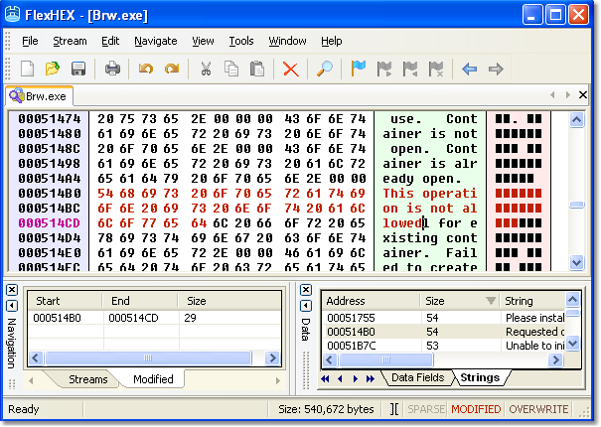The height and width of the screenshot is (427, 601).
Task: Click the Strings list horizontal scrollbar thumb
Action: pos(386,359)
